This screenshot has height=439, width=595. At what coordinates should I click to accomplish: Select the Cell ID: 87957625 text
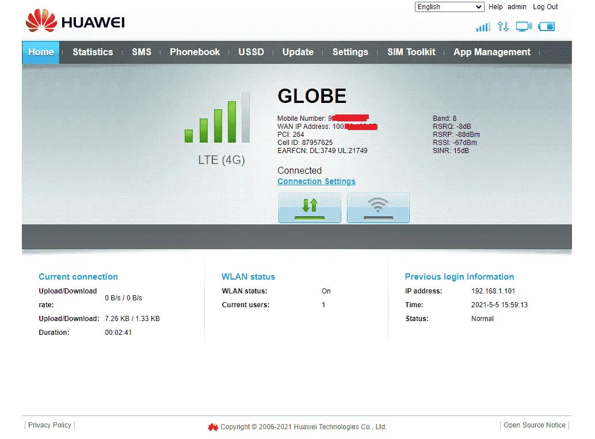[x=305, y=143]
